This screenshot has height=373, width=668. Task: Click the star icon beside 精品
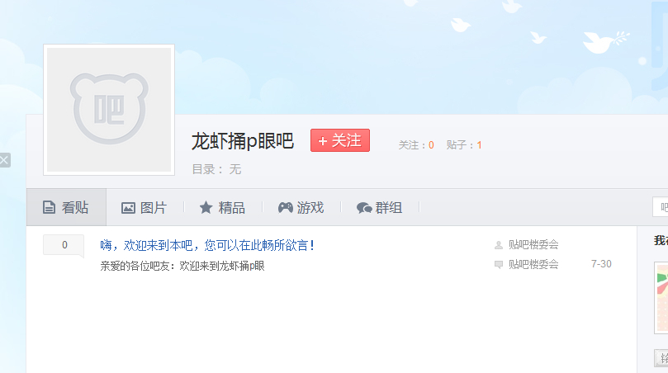[206, 207]
